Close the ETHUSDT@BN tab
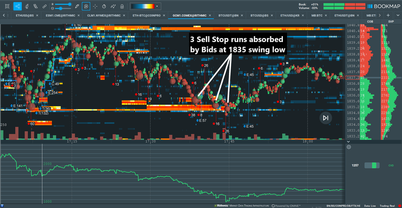 (x=358, y=16)
